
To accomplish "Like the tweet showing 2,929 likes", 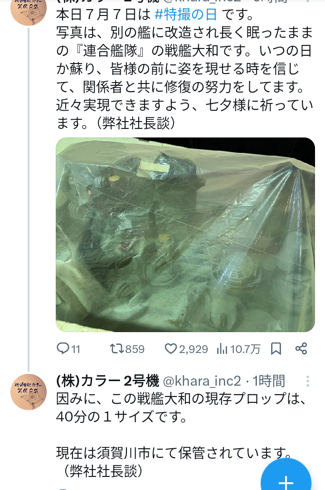I will pos(171,349).
